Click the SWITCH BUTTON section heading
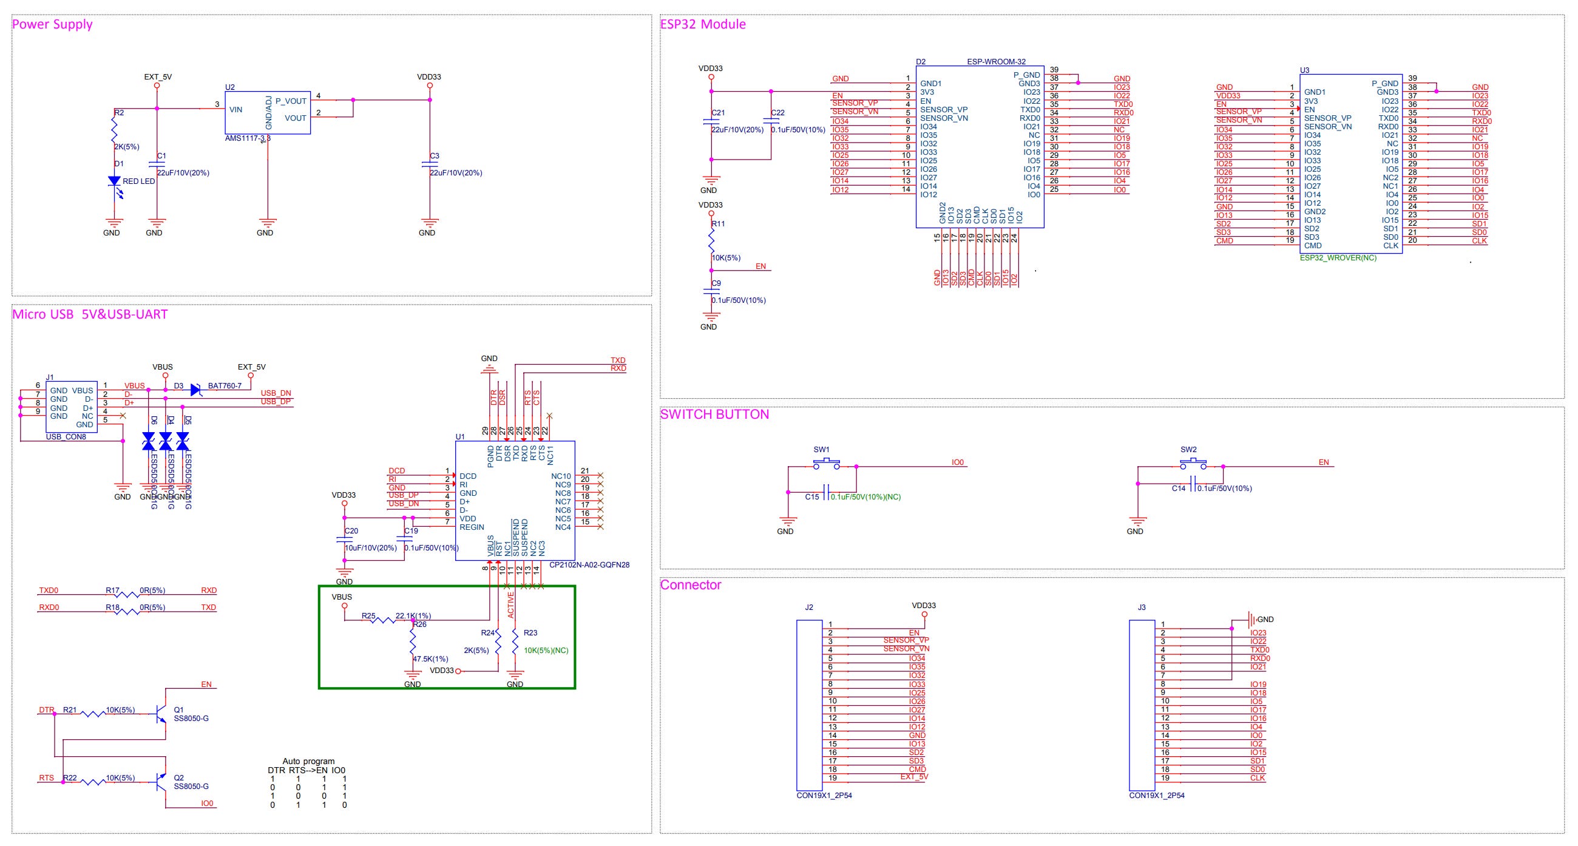 (x=714, y=414)
